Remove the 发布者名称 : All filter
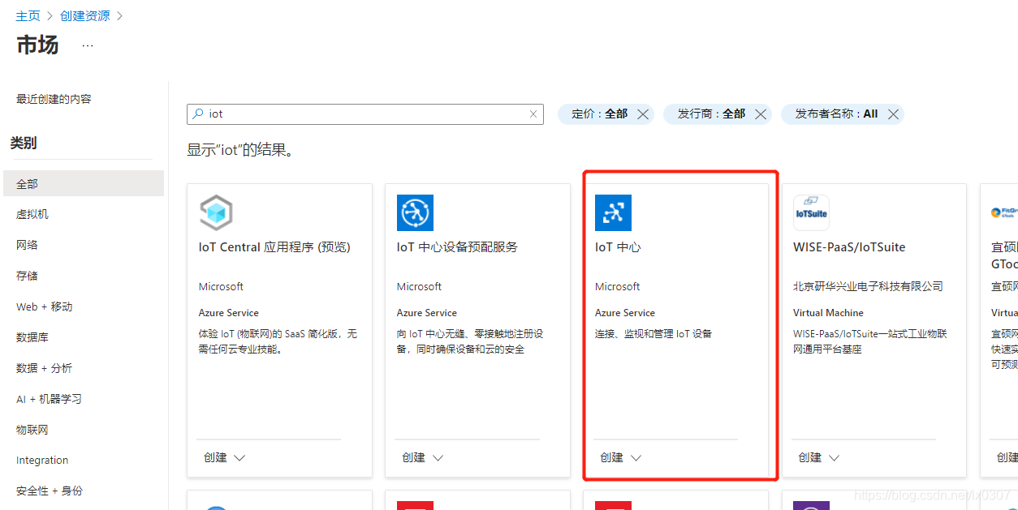The image size is (1018, 510). click(893, 114)
